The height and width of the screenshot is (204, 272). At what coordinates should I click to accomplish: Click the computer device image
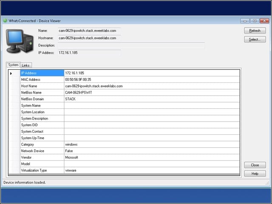[20, 41]
